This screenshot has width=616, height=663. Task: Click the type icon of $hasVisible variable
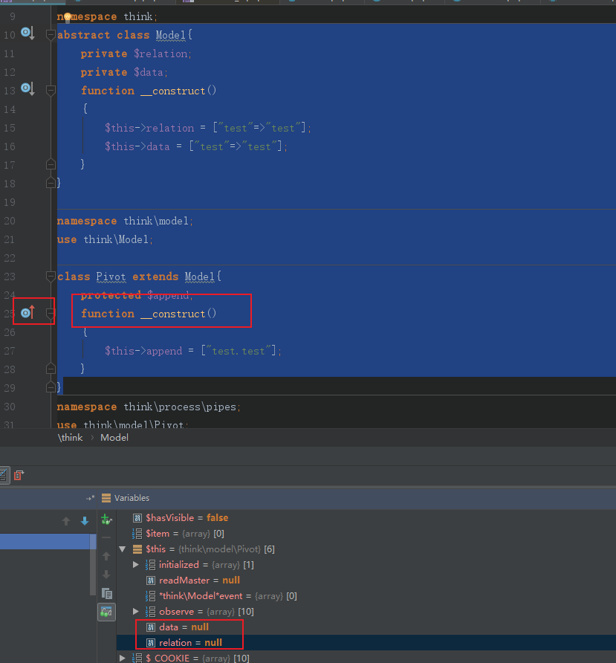137,518
